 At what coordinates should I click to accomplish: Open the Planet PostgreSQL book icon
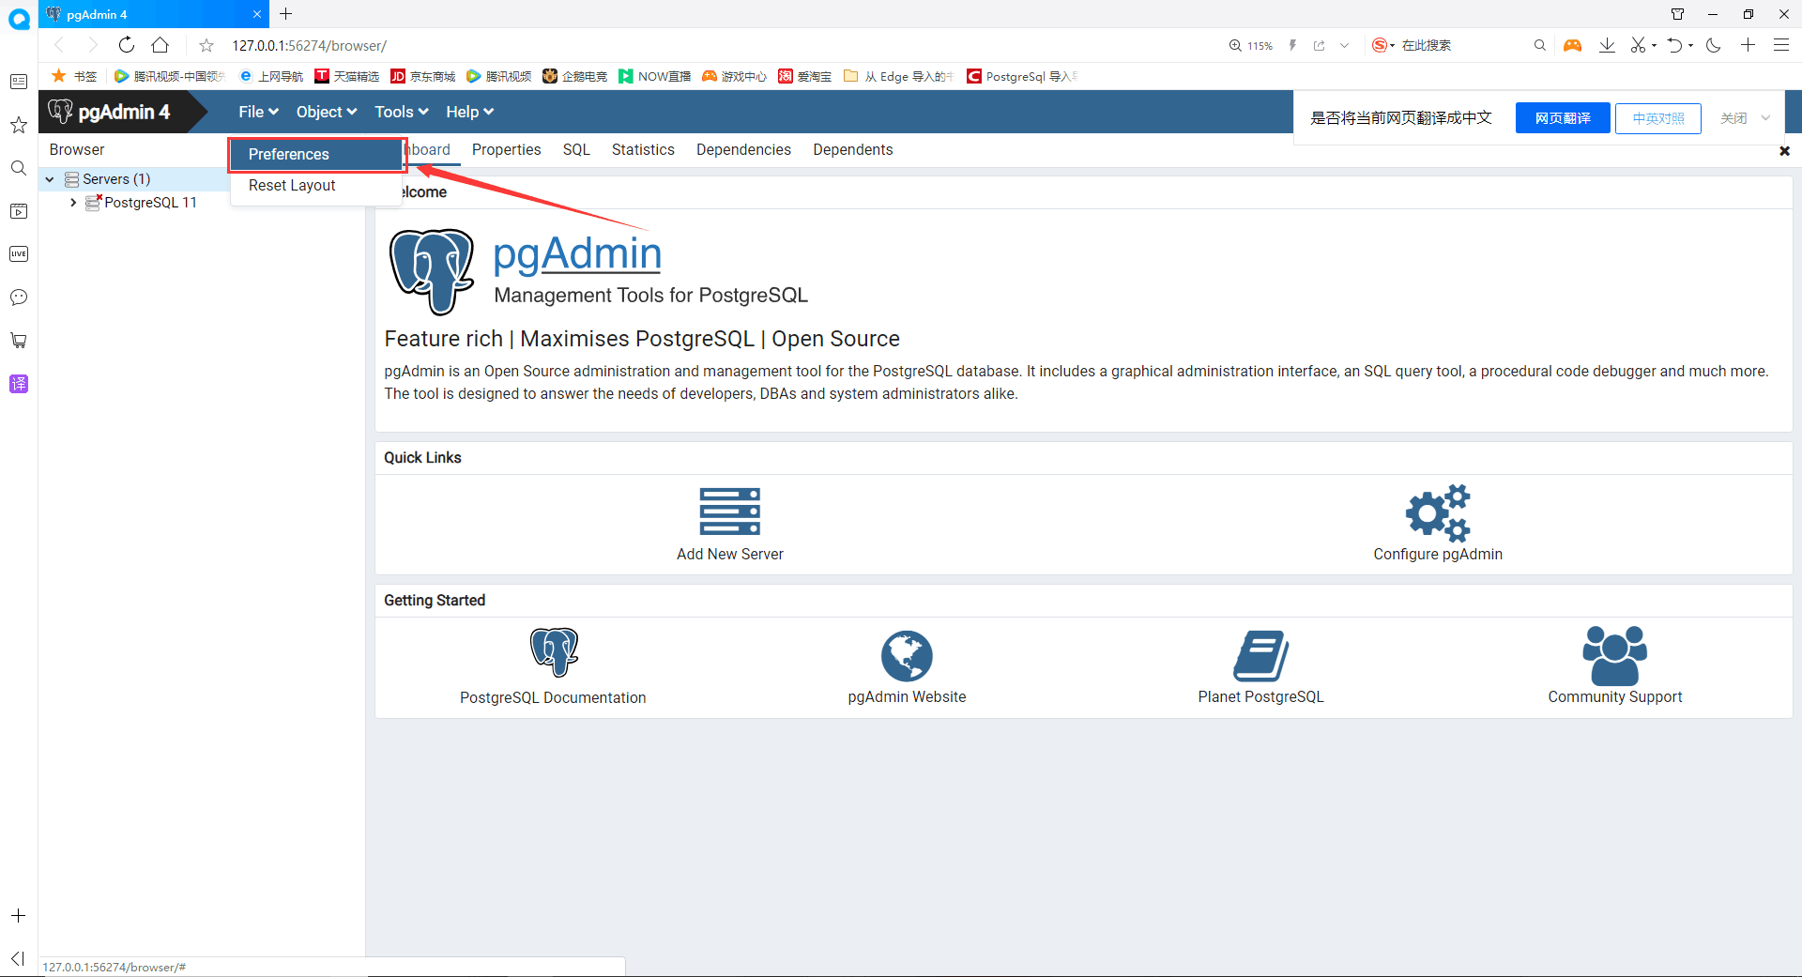click(x=1260, y=655)
